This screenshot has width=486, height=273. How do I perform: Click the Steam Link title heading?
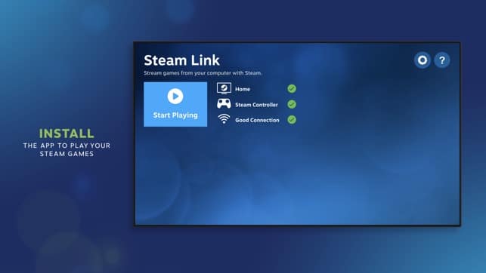pyautogui.click(x=181, y=60)
